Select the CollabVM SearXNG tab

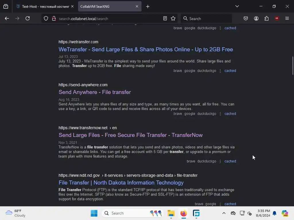click(110, 7)
